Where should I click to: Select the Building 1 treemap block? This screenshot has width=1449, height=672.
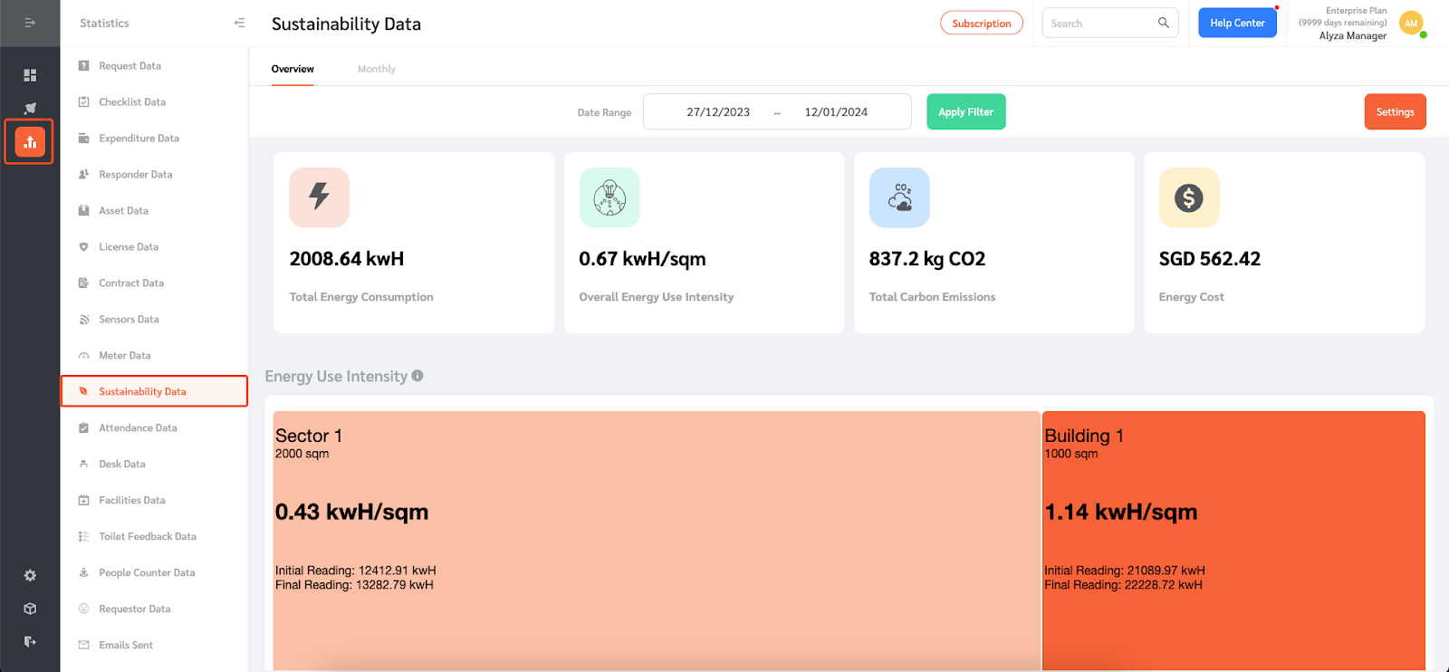coord(1233,541)
